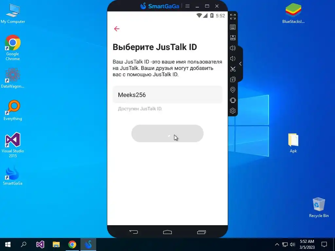Click the upper speaker volume icon
The image size is (335, 251).
[233, 48]
